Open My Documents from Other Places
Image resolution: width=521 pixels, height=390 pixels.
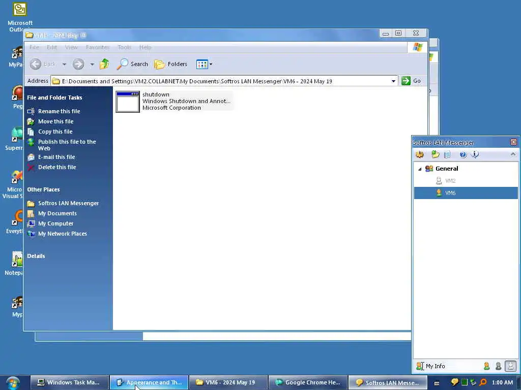tap(57, 214)
